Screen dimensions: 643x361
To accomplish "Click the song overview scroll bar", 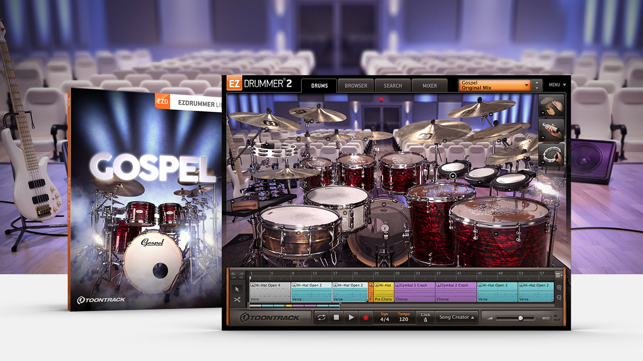I will pos(294,305).
